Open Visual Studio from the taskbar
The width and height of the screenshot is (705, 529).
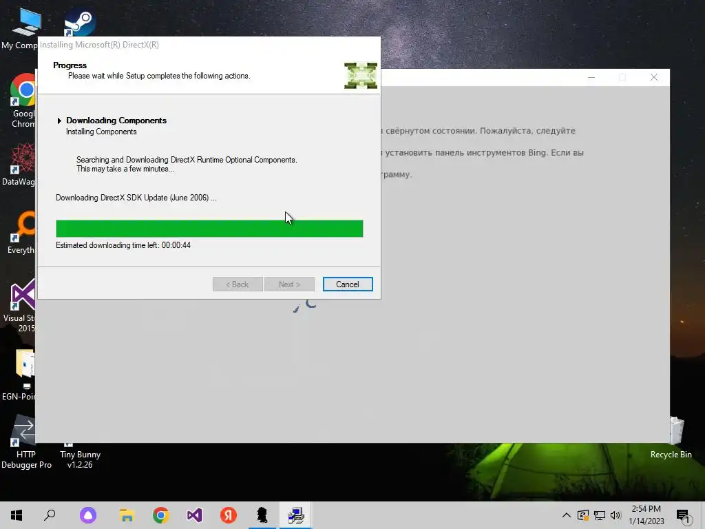pyautogui.click(x=195, y=515)
